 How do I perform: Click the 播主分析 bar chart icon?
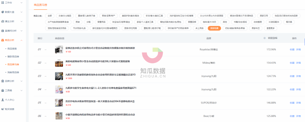[3, 21]
